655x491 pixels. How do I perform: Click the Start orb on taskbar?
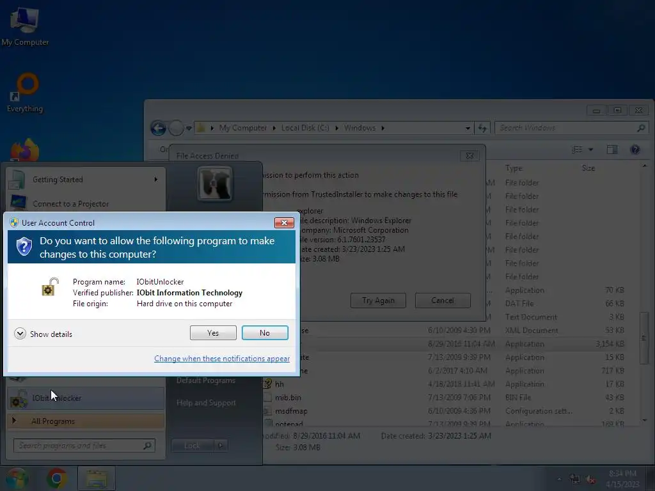click(x=17, y=478)
